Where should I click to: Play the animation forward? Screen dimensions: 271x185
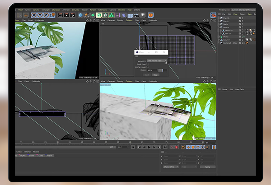coord(149,147)
